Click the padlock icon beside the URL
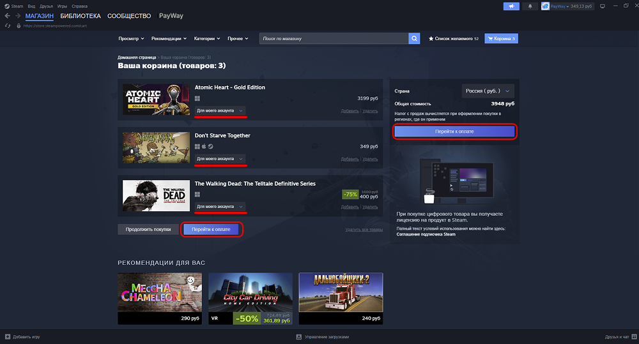This screenshot has height=344, width=639. point(19,26)
